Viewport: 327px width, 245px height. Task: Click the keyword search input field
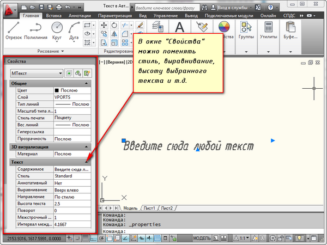click(167, 8)
